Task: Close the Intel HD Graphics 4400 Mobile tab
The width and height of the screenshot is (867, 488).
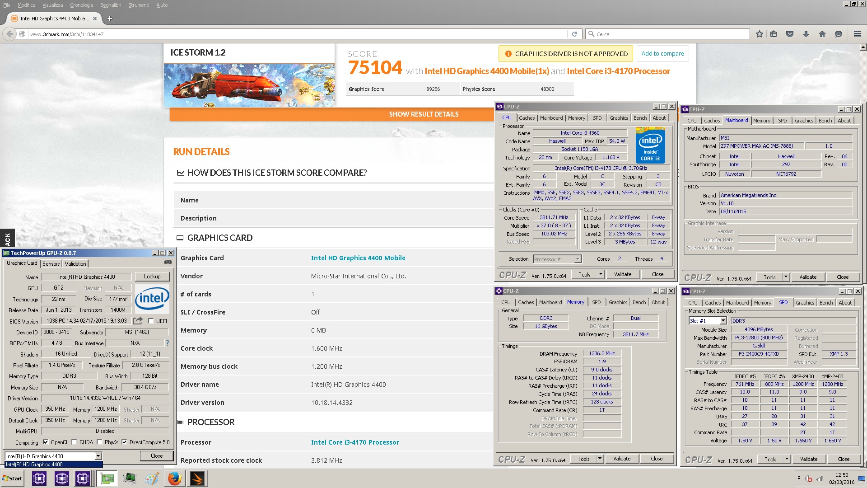Action: (95, 19)
